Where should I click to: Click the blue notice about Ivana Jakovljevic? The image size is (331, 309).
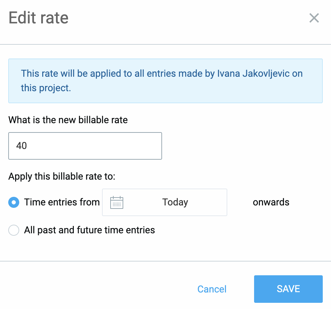coord(165,81)
